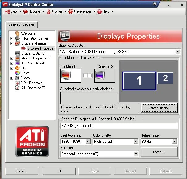The width and height of the screenshot is (187, 179).
Task: Open the Refresh rate dropdown
Action: [174, 142]
